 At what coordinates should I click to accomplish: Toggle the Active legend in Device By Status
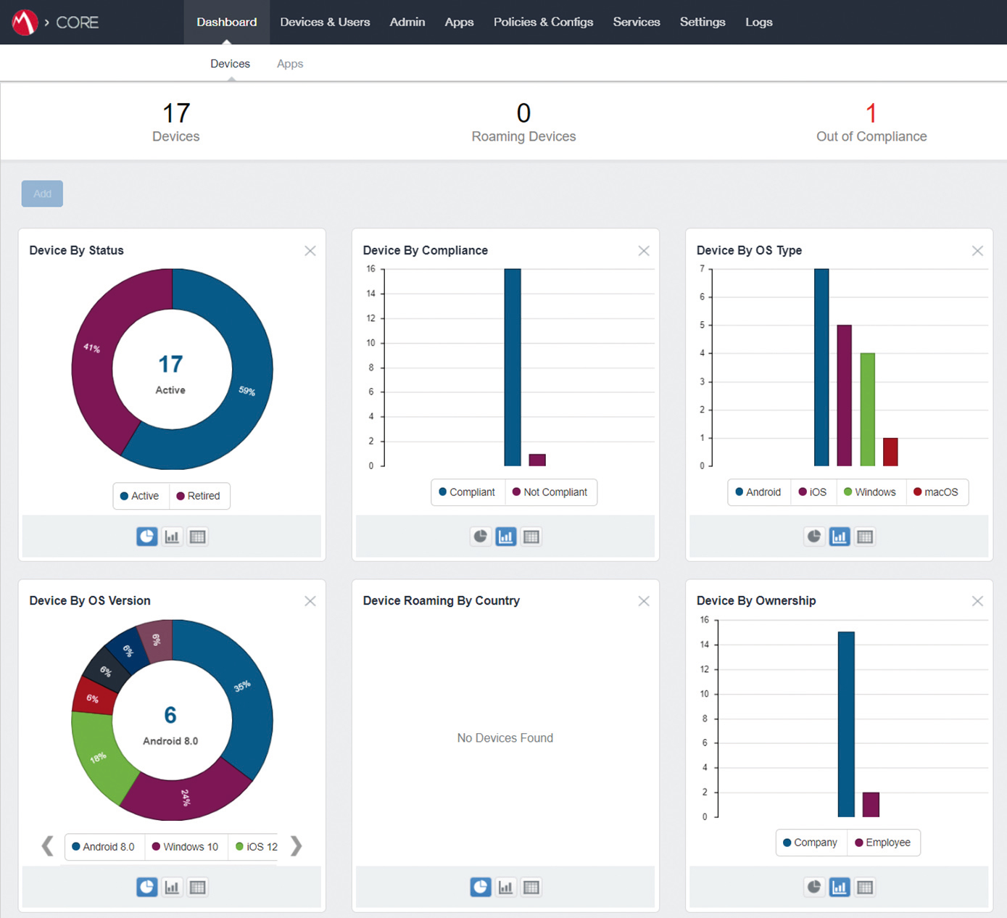point(140,496)
